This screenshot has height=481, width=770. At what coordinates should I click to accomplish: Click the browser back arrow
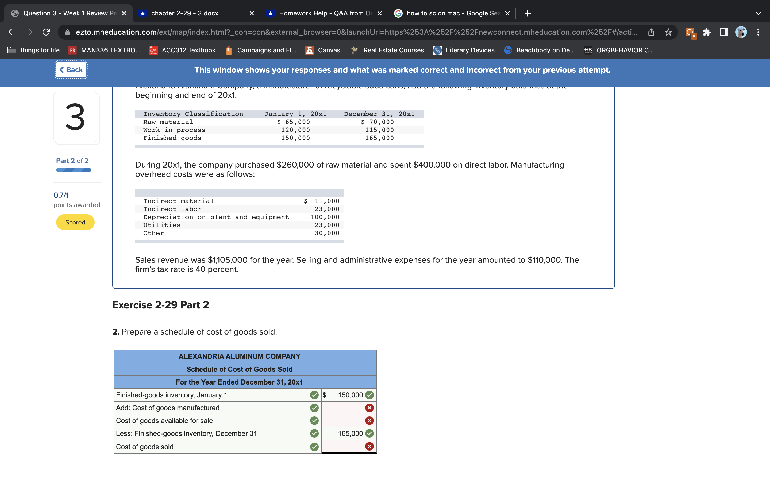[12, 32]
